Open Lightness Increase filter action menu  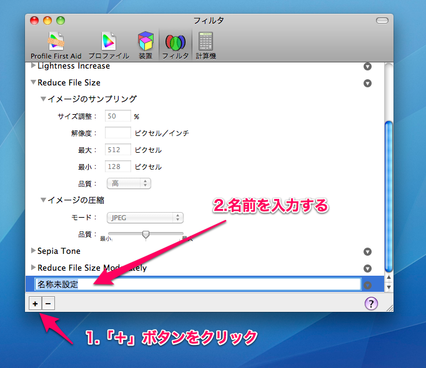pyautogui.click(x=367, y=67)
